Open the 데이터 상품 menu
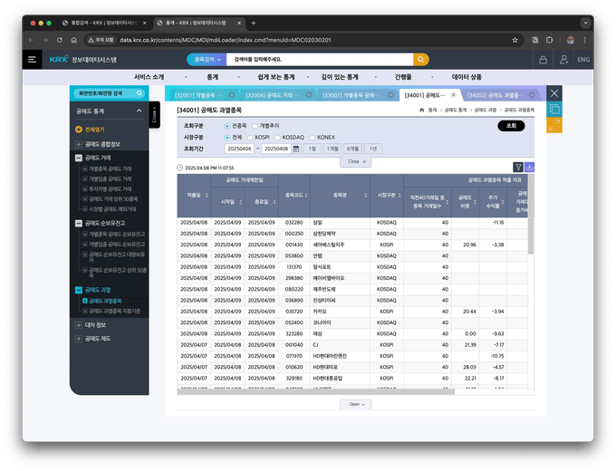The image size is (616, 471). coord(467,77)
